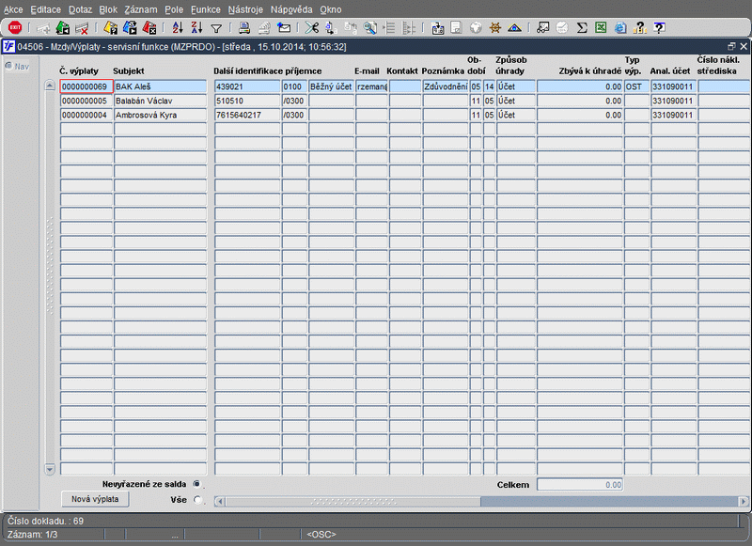
Task: Click the Nová výplata button
Action: [x=95, y=499]
